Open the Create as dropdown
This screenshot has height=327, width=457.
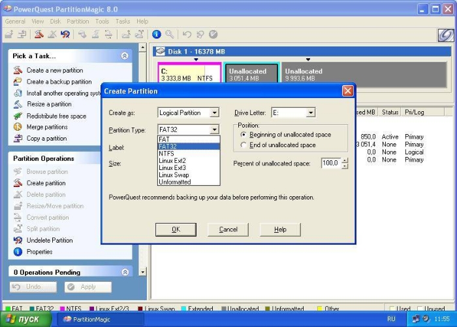tap(214, 113)
